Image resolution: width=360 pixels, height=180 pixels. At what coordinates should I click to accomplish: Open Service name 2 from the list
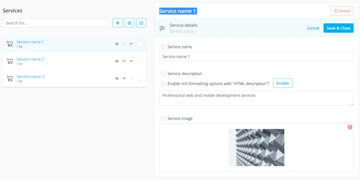(x=31, y=59)
